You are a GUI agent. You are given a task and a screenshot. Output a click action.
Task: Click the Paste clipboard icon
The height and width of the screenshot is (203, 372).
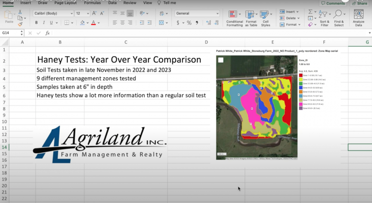tap(9, 15)
